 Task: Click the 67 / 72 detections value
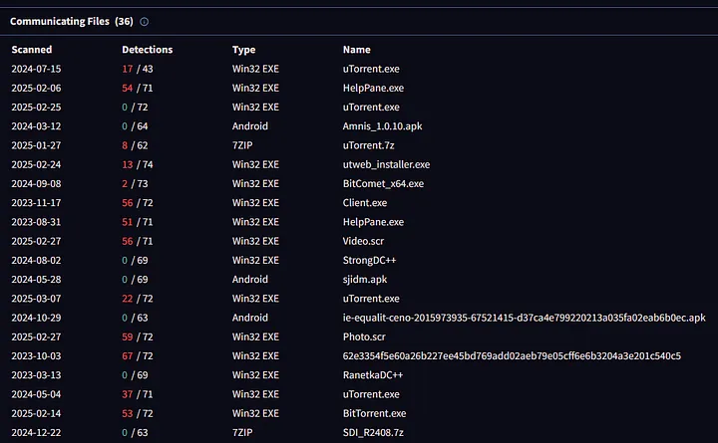138,356
